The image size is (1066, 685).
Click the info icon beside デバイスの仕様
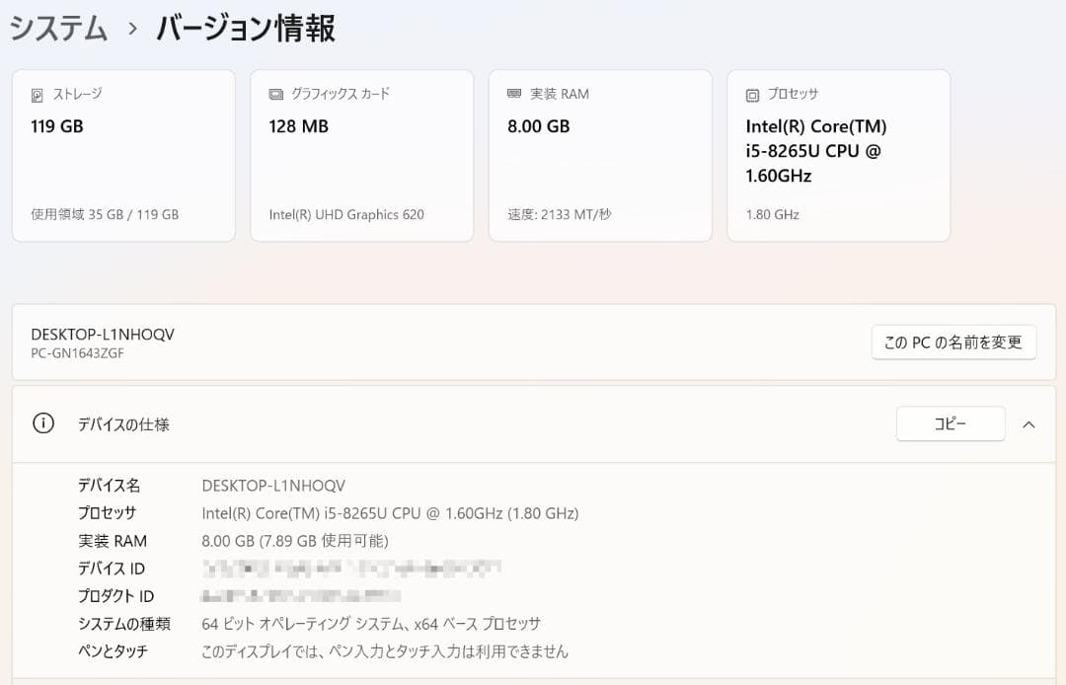click(41, 422)
